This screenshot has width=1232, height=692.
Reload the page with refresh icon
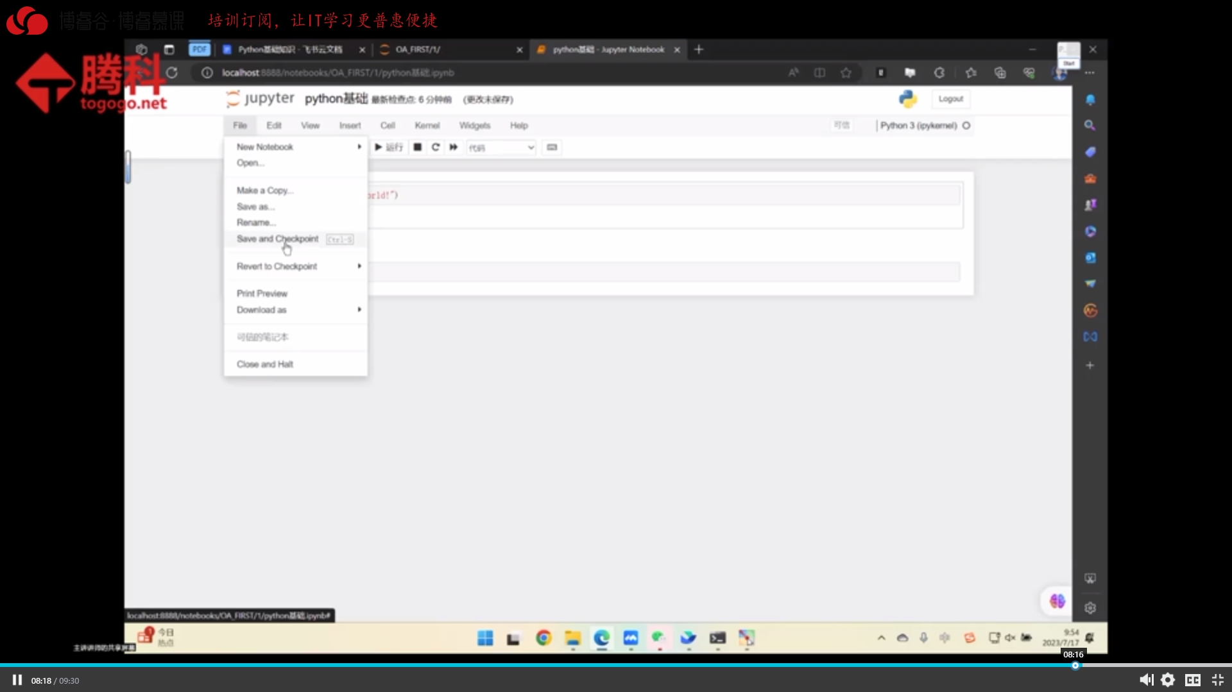point(171,72)
